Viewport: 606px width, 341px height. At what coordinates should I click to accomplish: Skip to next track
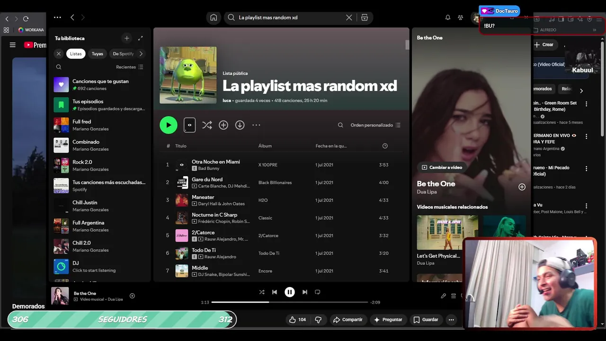[305, 292]
